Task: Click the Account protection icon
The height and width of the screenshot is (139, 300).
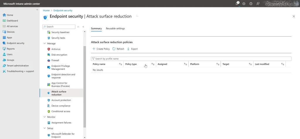Action: (49, 100)
